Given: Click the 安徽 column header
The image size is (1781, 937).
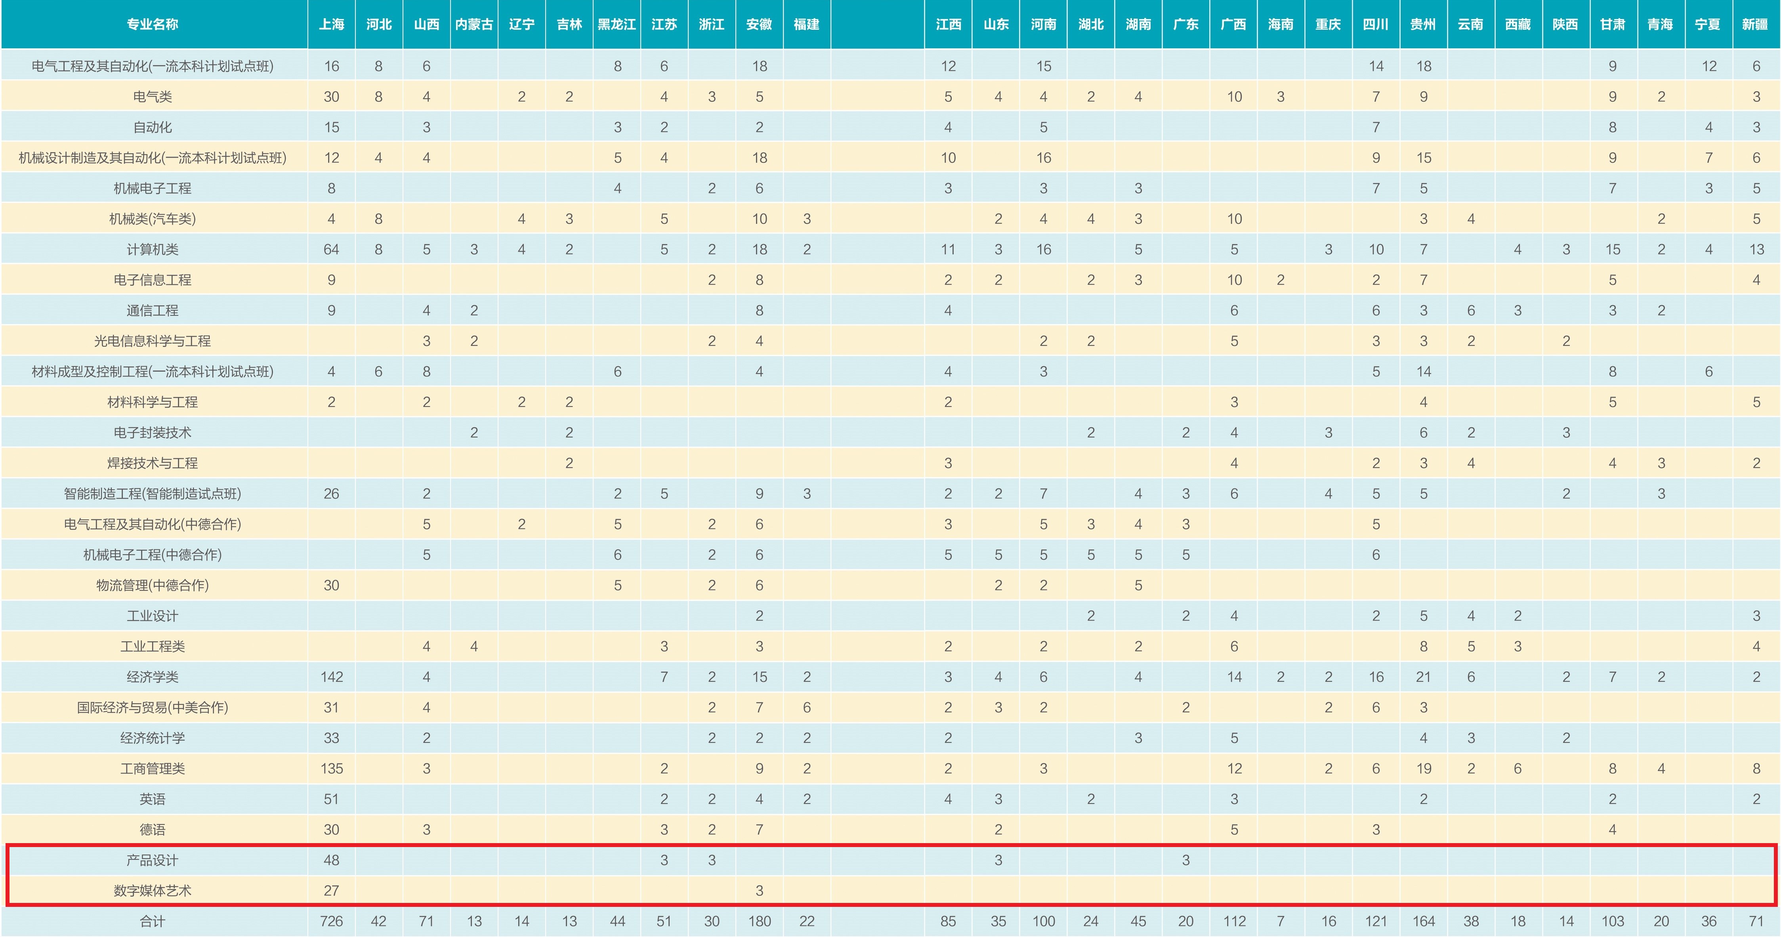Looking at the screenshot, I should [x=759, y=24].
